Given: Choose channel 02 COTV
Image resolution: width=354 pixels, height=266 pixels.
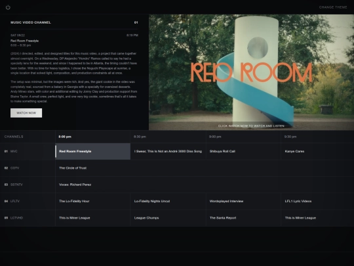Looking at the screenshot, I should [28, 168].
